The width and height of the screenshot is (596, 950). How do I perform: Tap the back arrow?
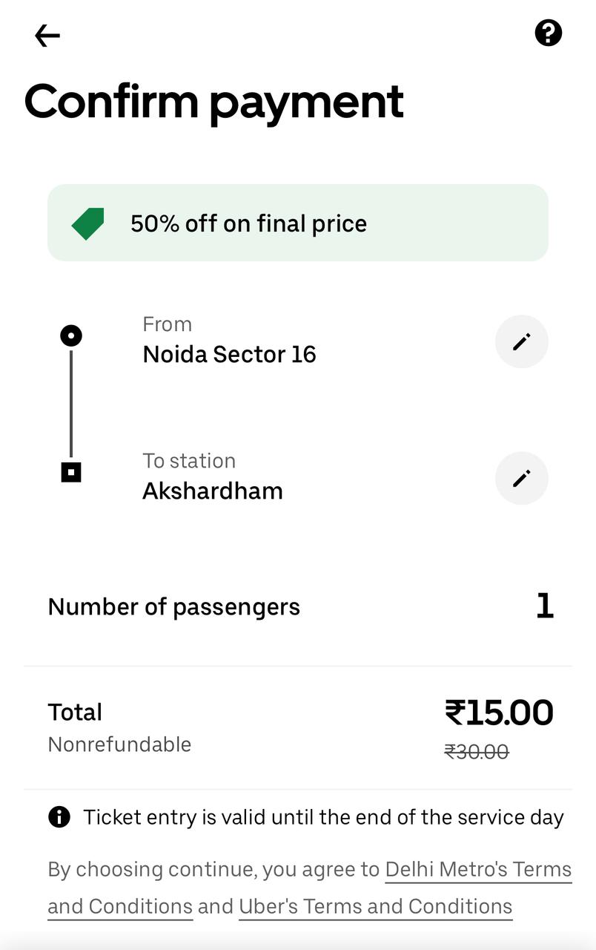click(x=47, y=35)
